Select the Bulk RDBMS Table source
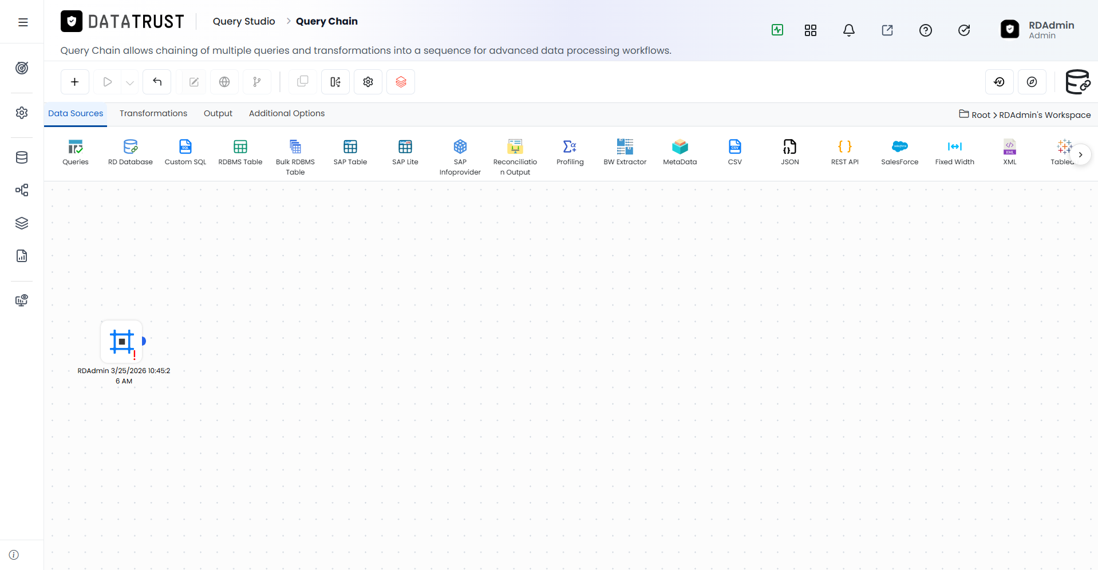Viewport: 1098px width, 570px height. 295,157
